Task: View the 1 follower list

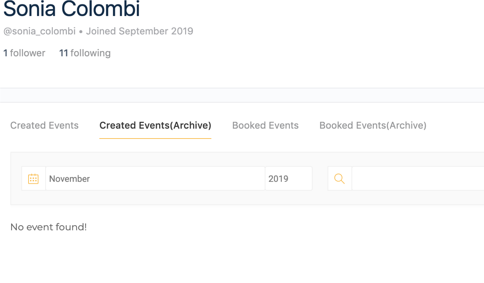Action: tap(24, 53)
